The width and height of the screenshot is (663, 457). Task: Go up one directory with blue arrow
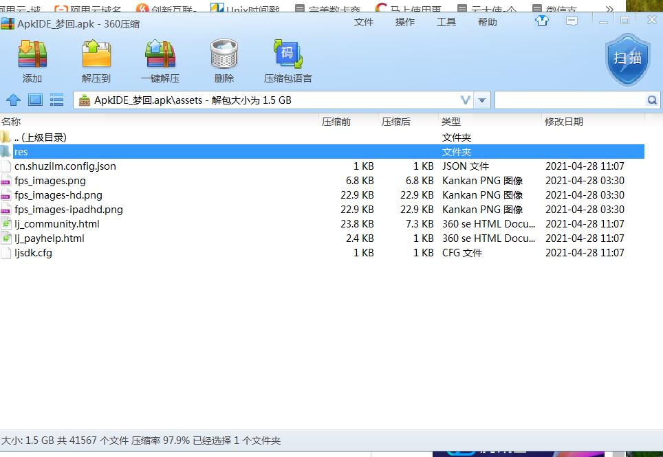(x=14, y=100)
